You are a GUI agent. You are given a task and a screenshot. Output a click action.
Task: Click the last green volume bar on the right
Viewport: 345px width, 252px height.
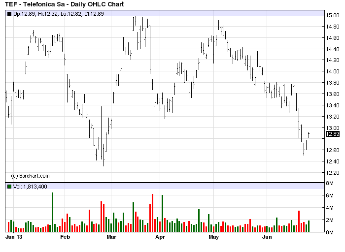tap(309, 226)
